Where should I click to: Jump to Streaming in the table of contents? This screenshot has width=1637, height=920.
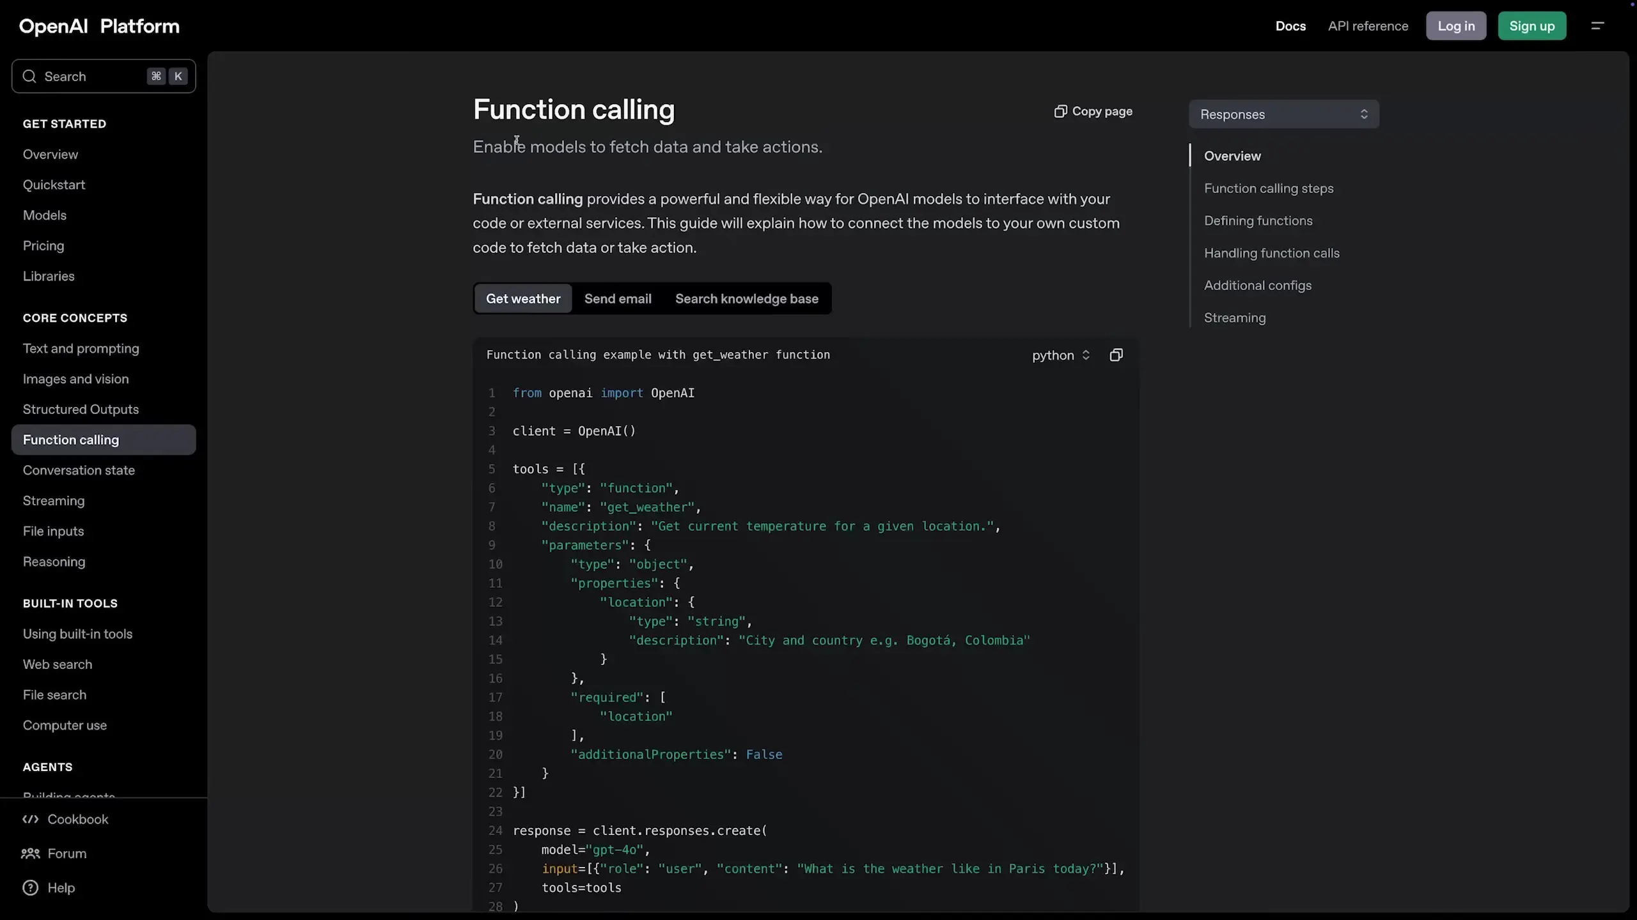coord(1235,318)
